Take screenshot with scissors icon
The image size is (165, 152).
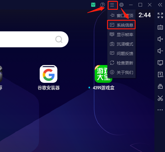(160, 98)
